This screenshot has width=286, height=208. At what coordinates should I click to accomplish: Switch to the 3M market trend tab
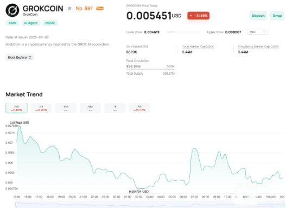(66, 108)
